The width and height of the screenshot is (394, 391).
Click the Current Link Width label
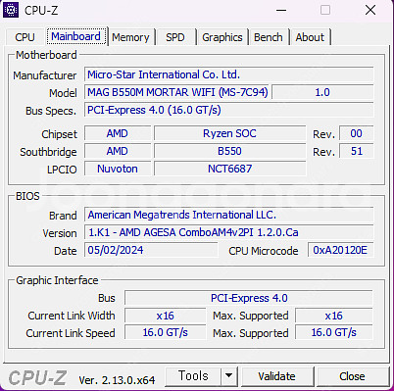click(x=72, y=316)
